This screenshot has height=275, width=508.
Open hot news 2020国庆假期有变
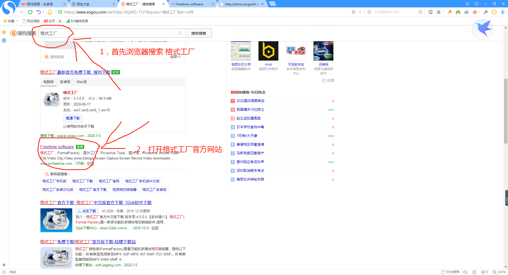coord(251,101)
